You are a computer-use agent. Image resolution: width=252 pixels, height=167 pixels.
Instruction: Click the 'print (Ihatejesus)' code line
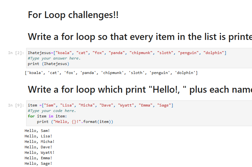[48, 64]
